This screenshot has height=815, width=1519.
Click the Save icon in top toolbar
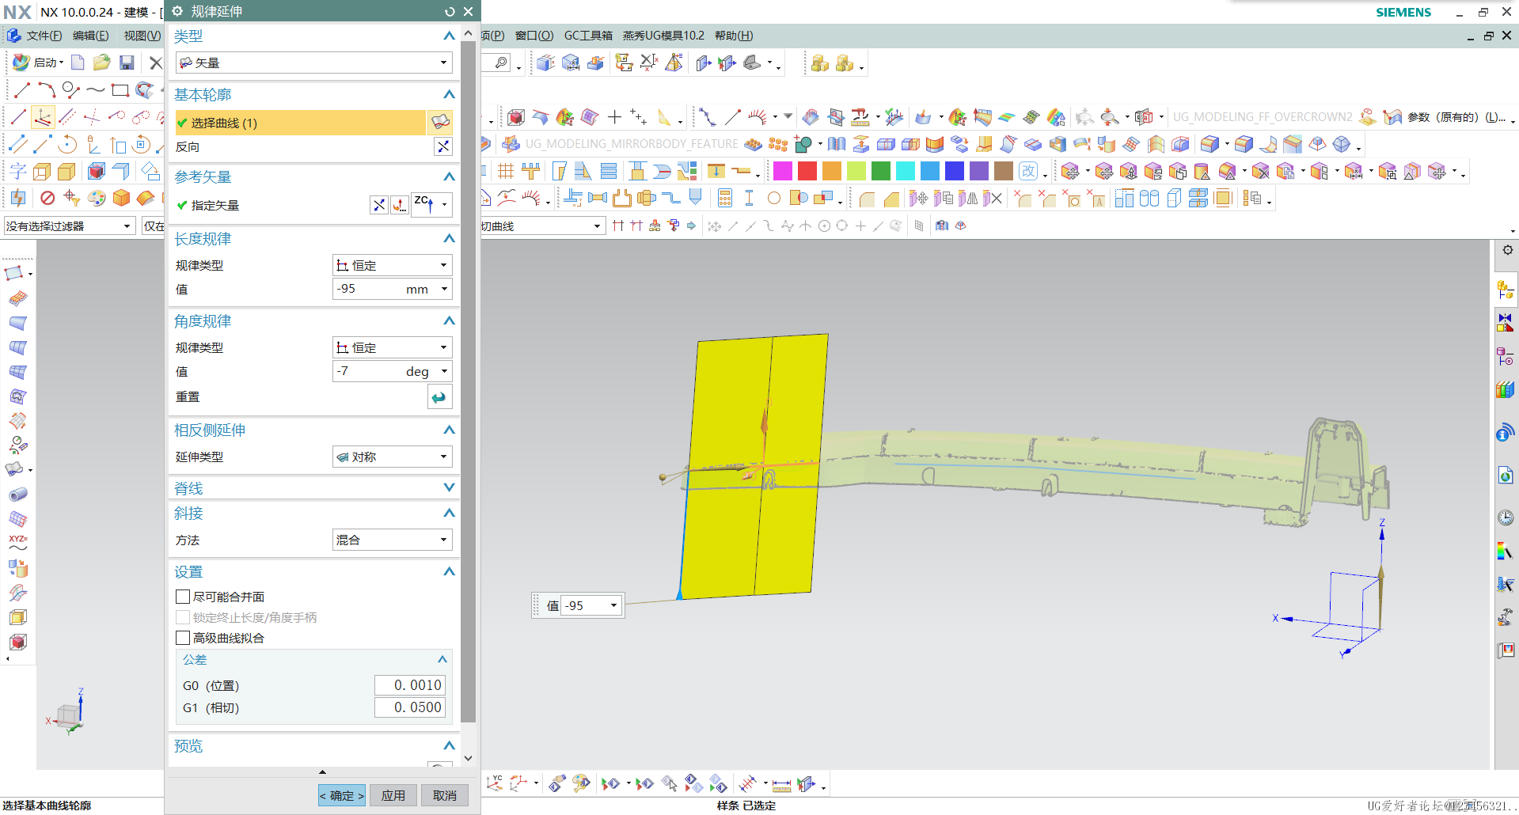pos(127,63)
